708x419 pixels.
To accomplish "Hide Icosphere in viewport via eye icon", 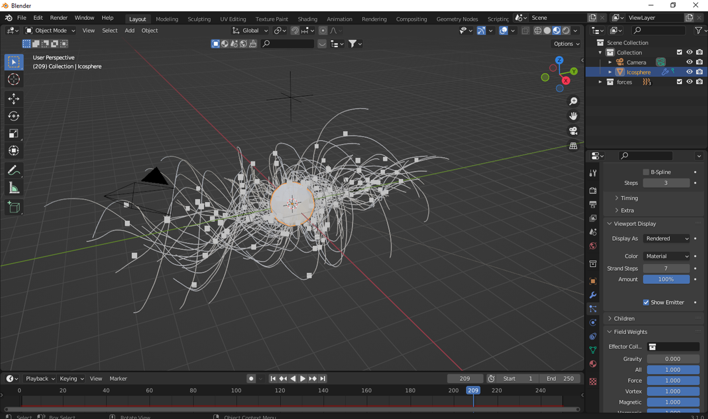I will pyautogui.click(x=689, y=72).
